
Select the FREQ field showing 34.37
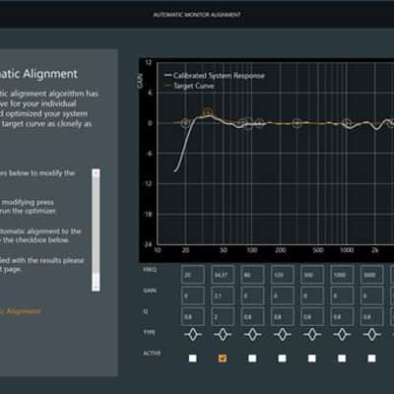pos(223,275)
